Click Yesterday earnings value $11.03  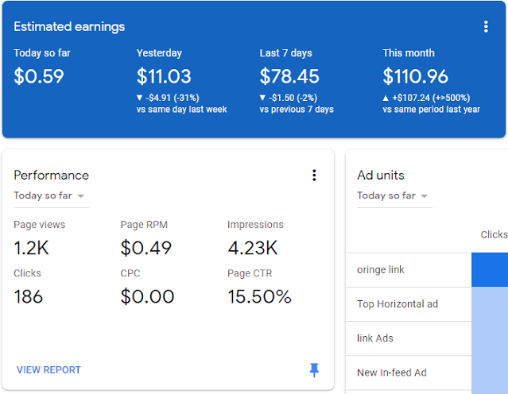[x=165, y=77]
